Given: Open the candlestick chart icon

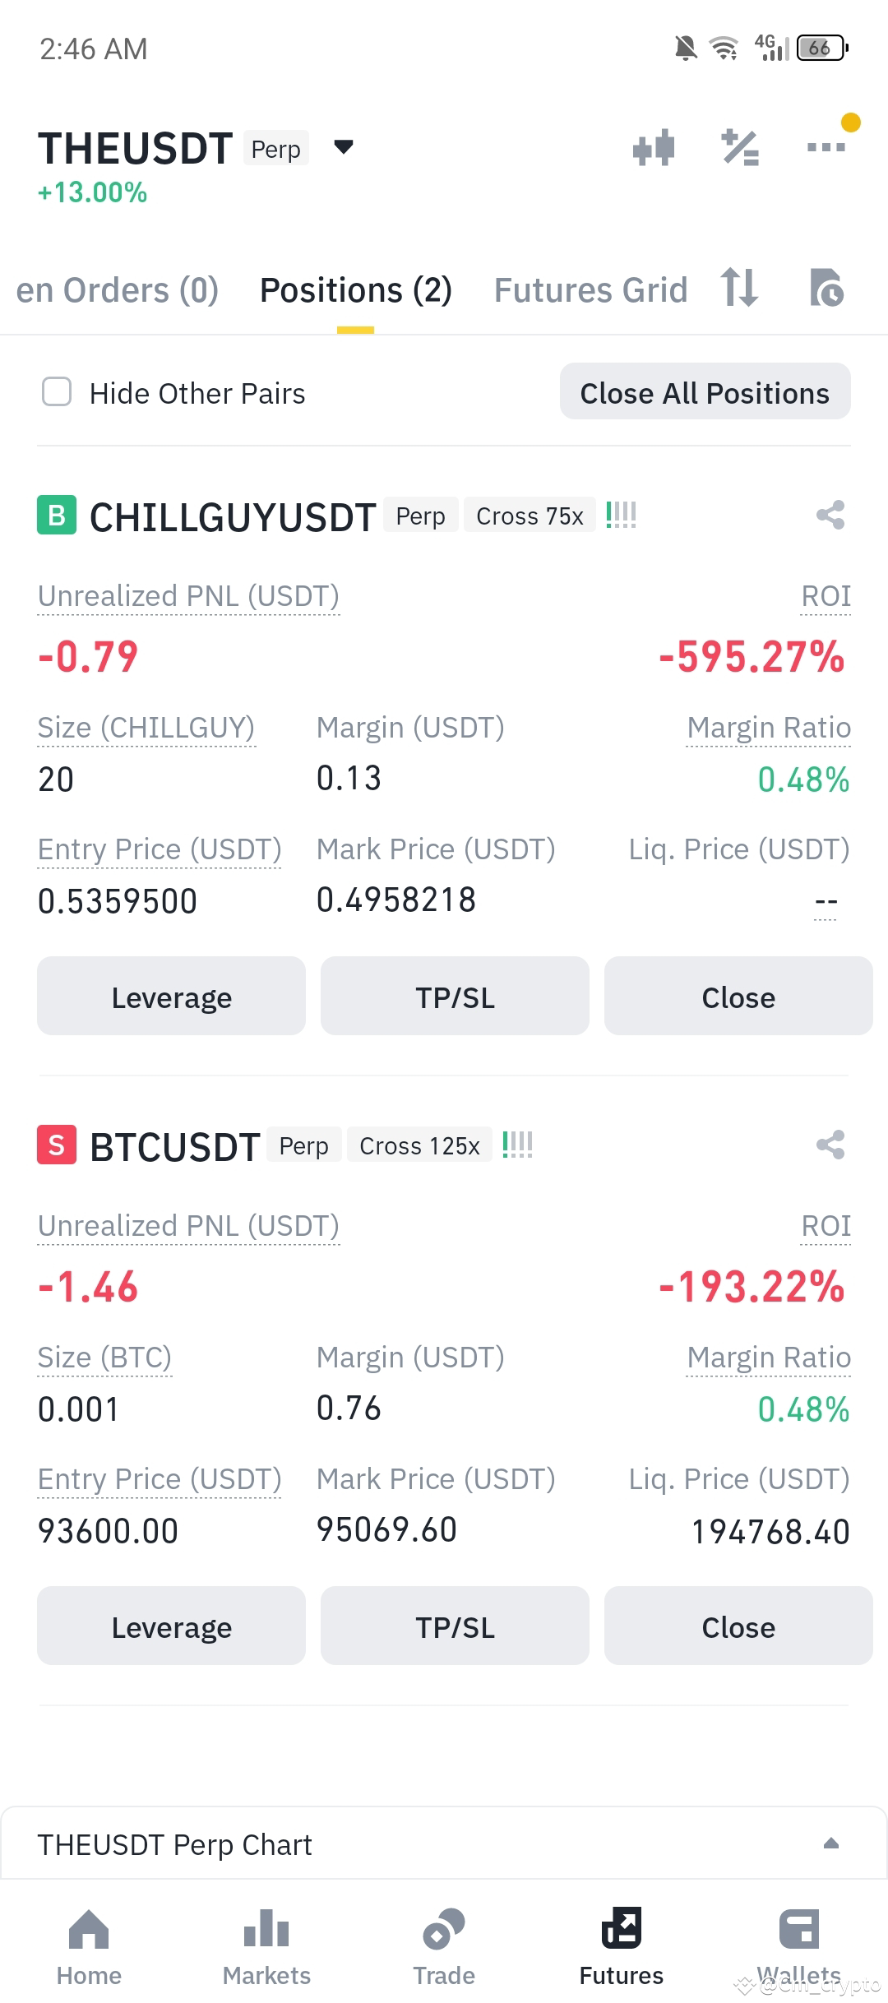Looking at the screenshot, I should (654, 148).
